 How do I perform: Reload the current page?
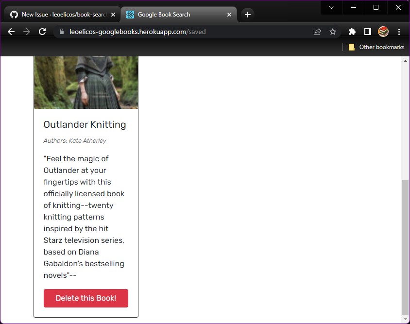click(x=42, y=32)
